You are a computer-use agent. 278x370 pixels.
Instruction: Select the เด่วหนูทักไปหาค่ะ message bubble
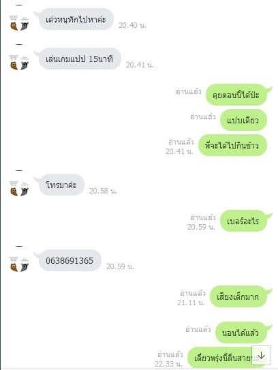(76, 19)
